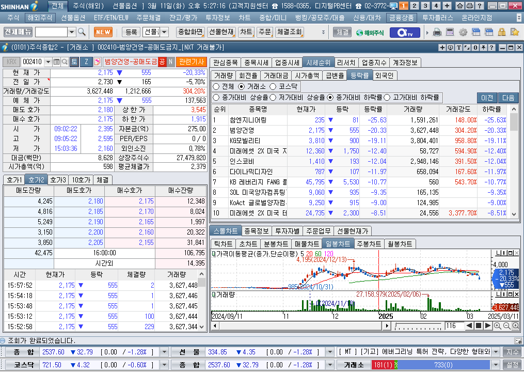This screenshot has height=372, width=524.
Task: Open the 투자자별 tab
Action: tap(288, 231)
